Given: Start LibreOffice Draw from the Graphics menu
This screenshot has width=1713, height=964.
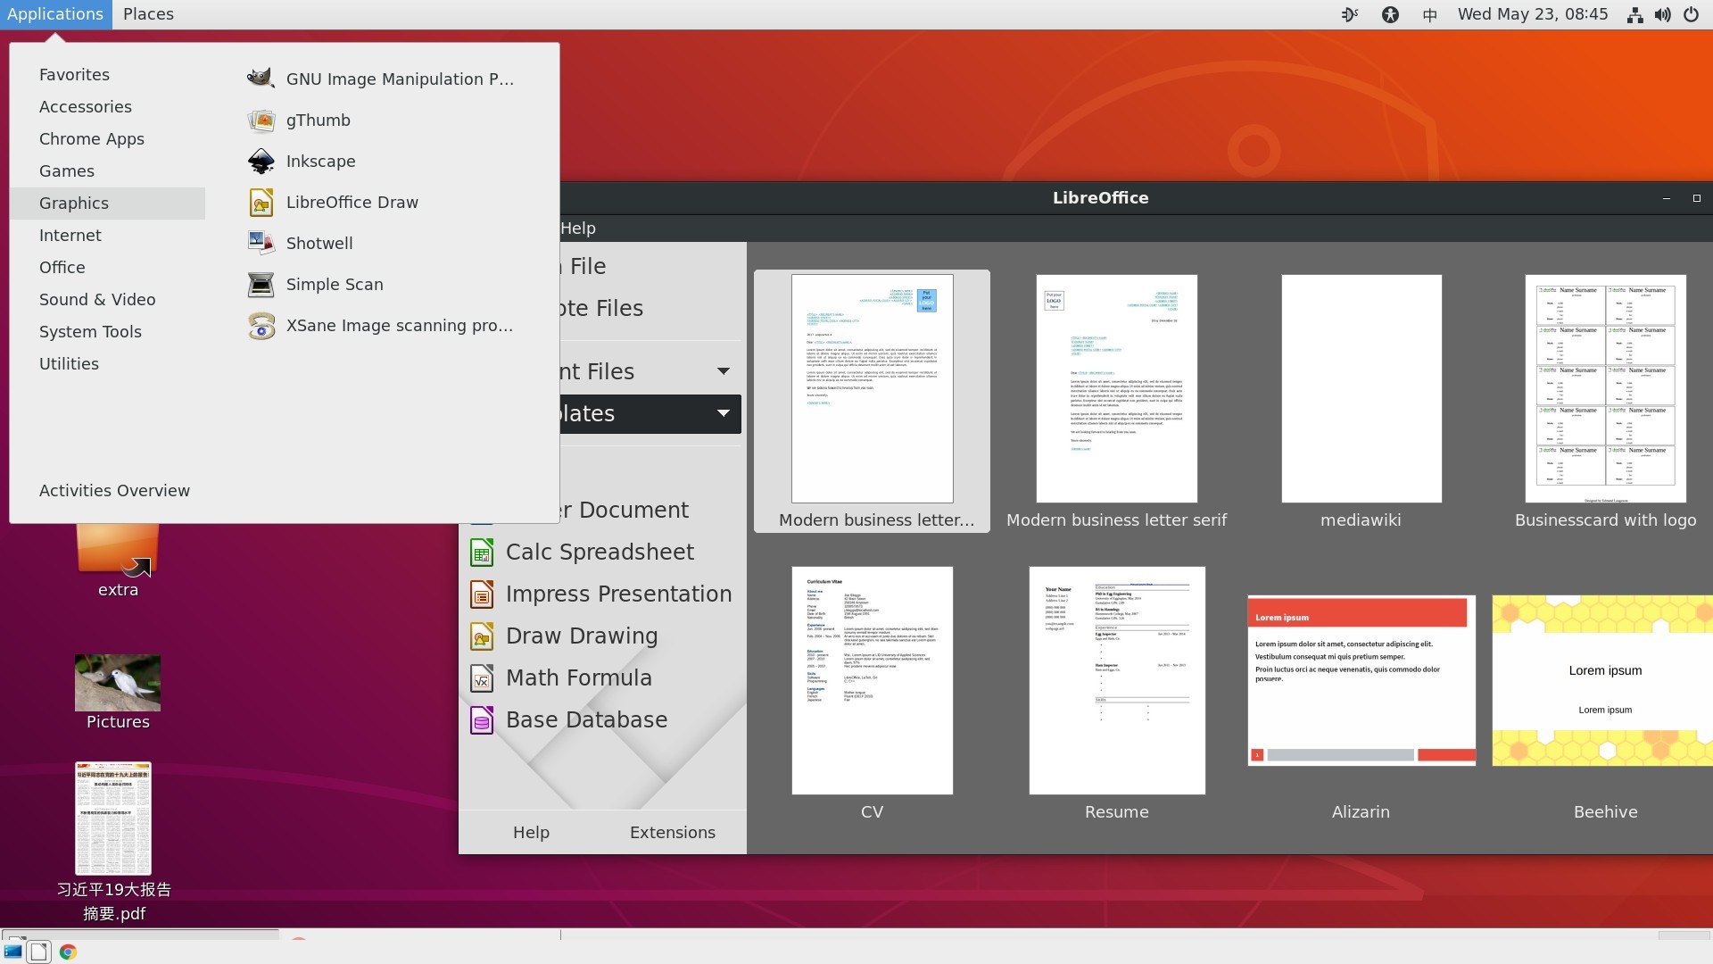Looking at the screenshot, I should click(333, 202).
